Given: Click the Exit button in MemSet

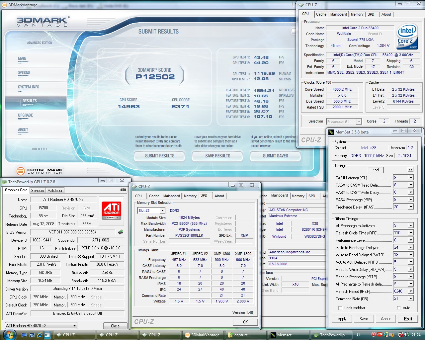Looking at the screenshot, I should pos(408,319).
